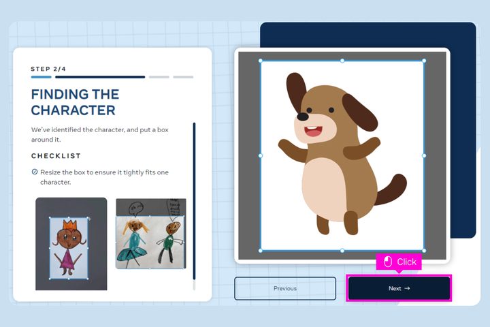
Task: Open the crowned girl example thumbnail
Action: (71, 244)
